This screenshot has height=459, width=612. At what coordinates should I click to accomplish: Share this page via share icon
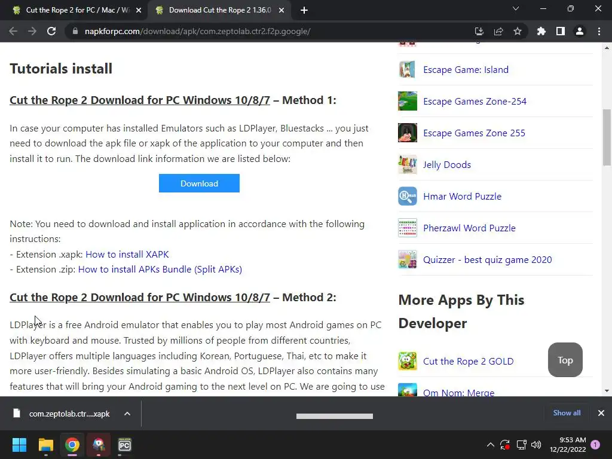click(x=498, y=31)
